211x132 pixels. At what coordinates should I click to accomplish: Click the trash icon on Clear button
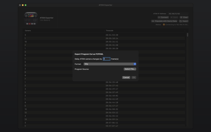181,17
